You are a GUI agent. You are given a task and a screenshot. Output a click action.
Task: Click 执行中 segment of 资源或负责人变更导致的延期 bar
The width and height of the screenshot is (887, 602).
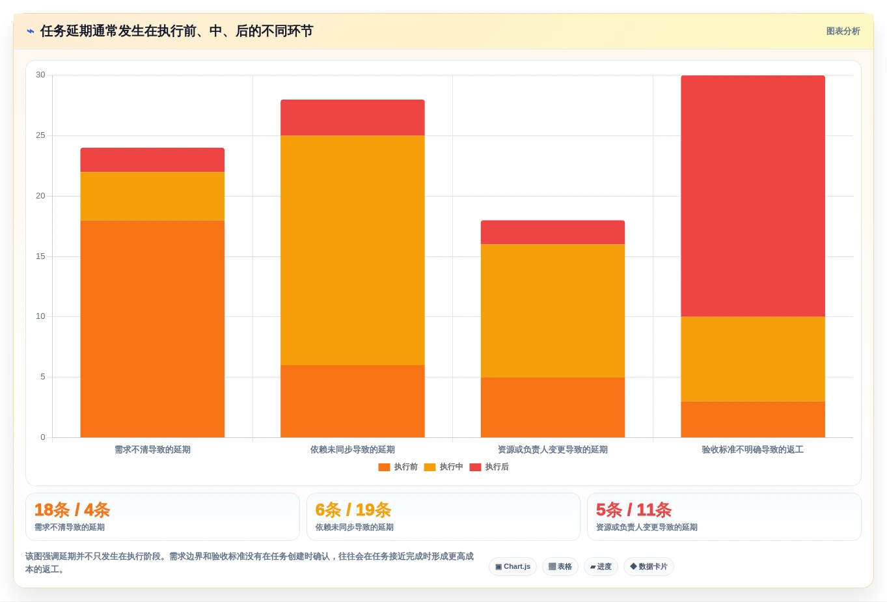(x=553, y=311)
